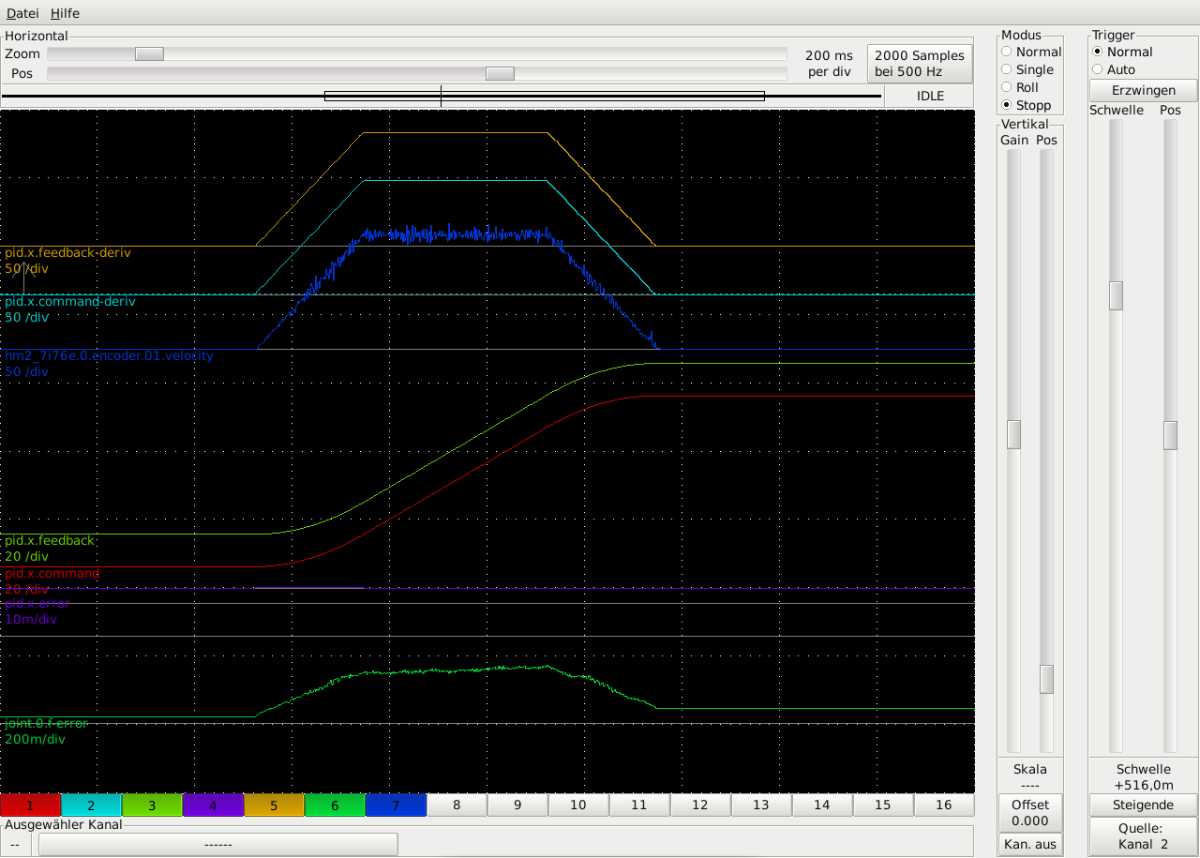The width and height of the screenshot is (1200, 858).
Task: Click the pid.x.feedback trace label
Action: (x=50, y=540)
